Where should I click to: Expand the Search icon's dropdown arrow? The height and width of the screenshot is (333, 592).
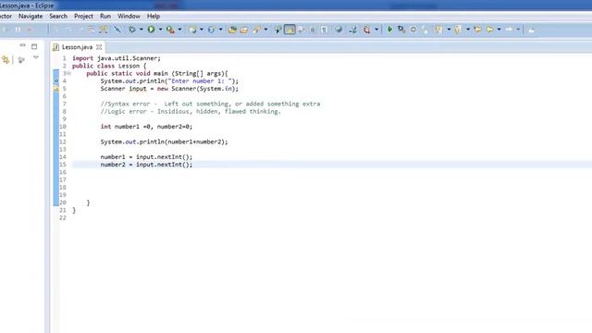(x=265, y=30)
